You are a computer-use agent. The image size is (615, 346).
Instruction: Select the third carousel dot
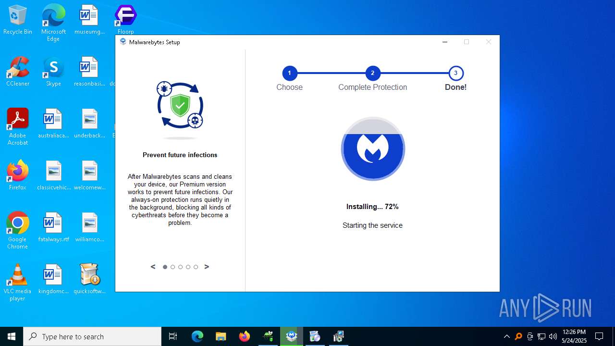(x=180, y=267)
